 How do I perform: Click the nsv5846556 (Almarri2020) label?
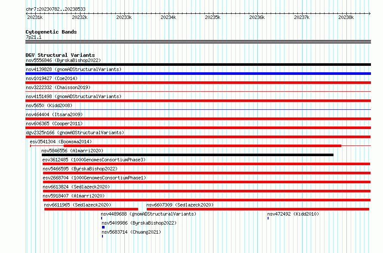point(72,151)
